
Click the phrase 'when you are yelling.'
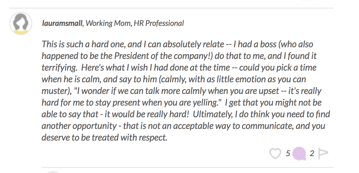click(181, 103)
